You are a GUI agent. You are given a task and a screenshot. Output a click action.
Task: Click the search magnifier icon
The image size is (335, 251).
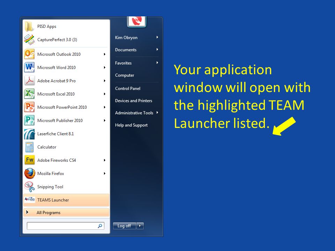[100, 226]
